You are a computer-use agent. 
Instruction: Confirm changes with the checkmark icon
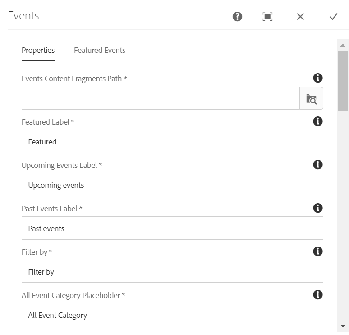point(333,17)
